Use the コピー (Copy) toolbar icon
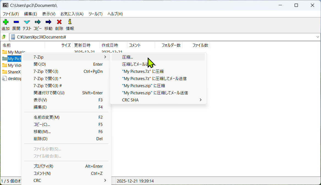 point(37,25)
